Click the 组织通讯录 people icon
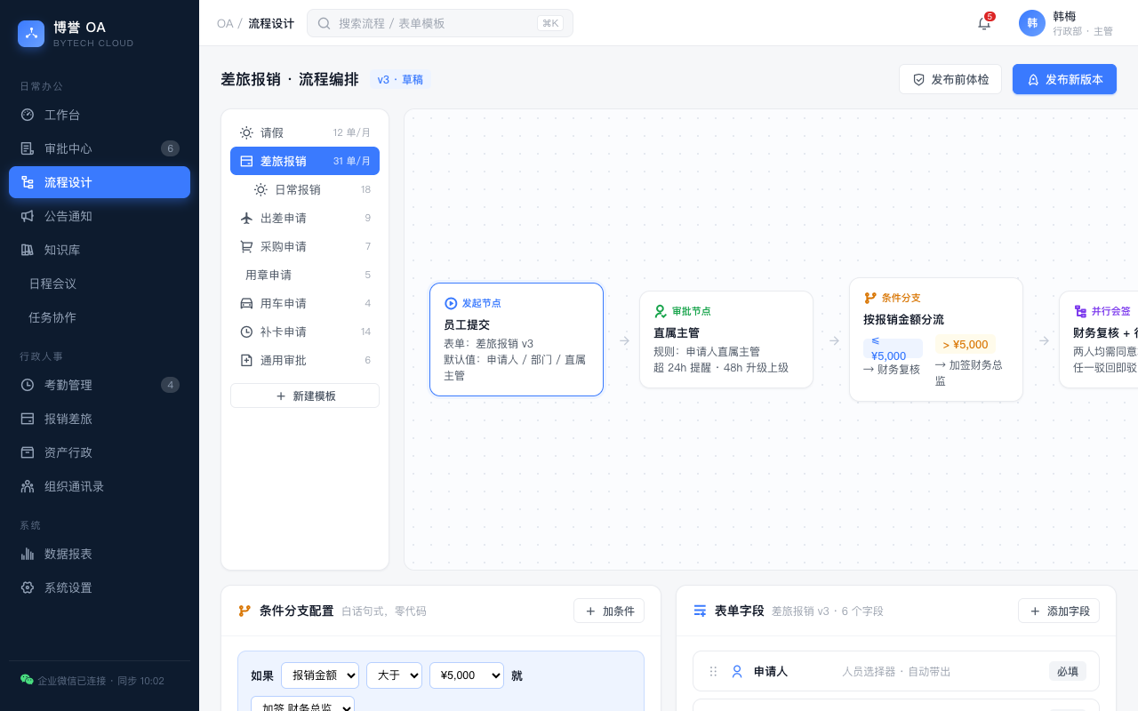 (x=28, y=486)
